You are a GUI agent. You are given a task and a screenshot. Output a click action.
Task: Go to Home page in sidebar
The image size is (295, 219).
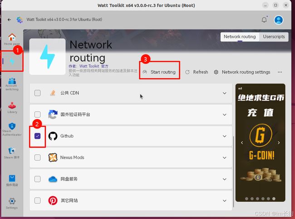pyautogui.click(x=12, y=39)
